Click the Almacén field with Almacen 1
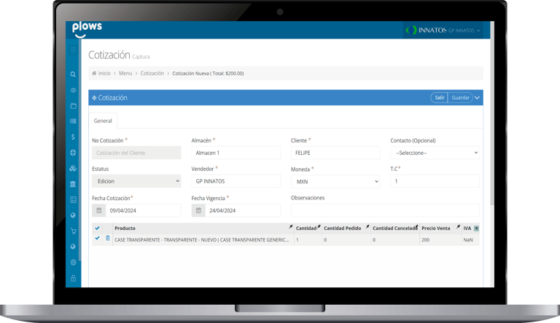This screenshot has width=560, height=323. [x=236, y=153]
